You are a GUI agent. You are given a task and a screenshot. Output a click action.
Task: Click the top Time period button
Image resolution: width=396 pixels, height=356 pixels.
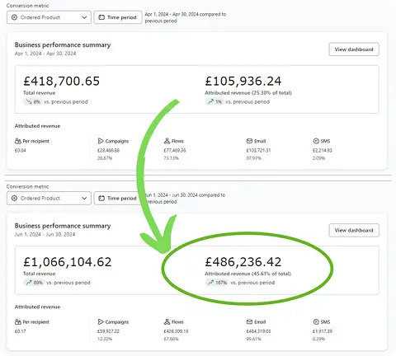118,17
